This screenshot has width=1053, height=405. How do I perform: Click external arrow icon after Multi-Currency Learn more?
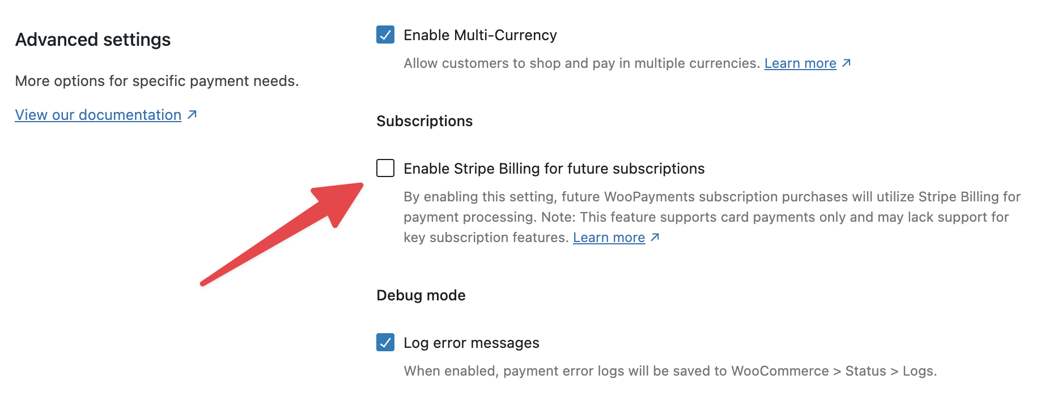coord(846,63)
